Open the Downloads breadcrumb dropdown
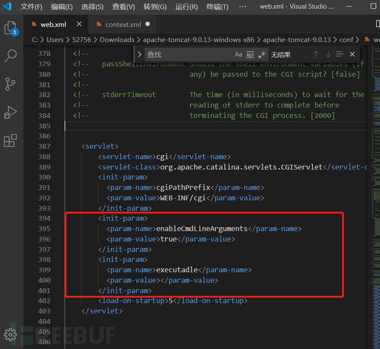The height and width of the screenshot is (349, 380). pyautogui.click(x=117, y=40)
